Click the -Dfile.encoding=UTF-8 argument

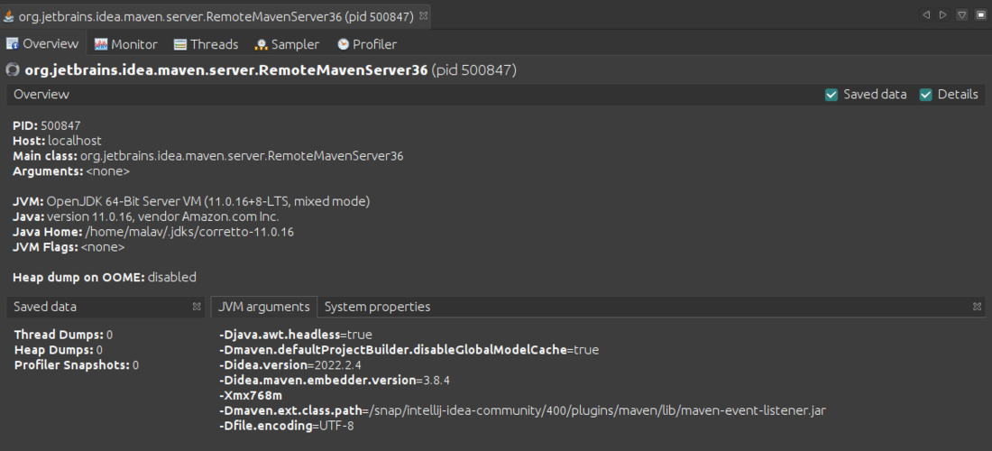(x=286, y=426)
